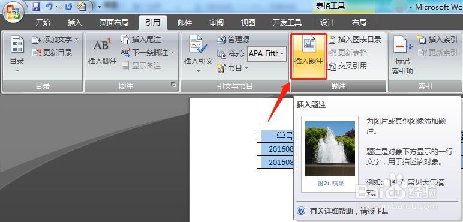Undo the last action
Viewport: 463px width, 222px height.
pyautogui.click(x=49, y=6)
